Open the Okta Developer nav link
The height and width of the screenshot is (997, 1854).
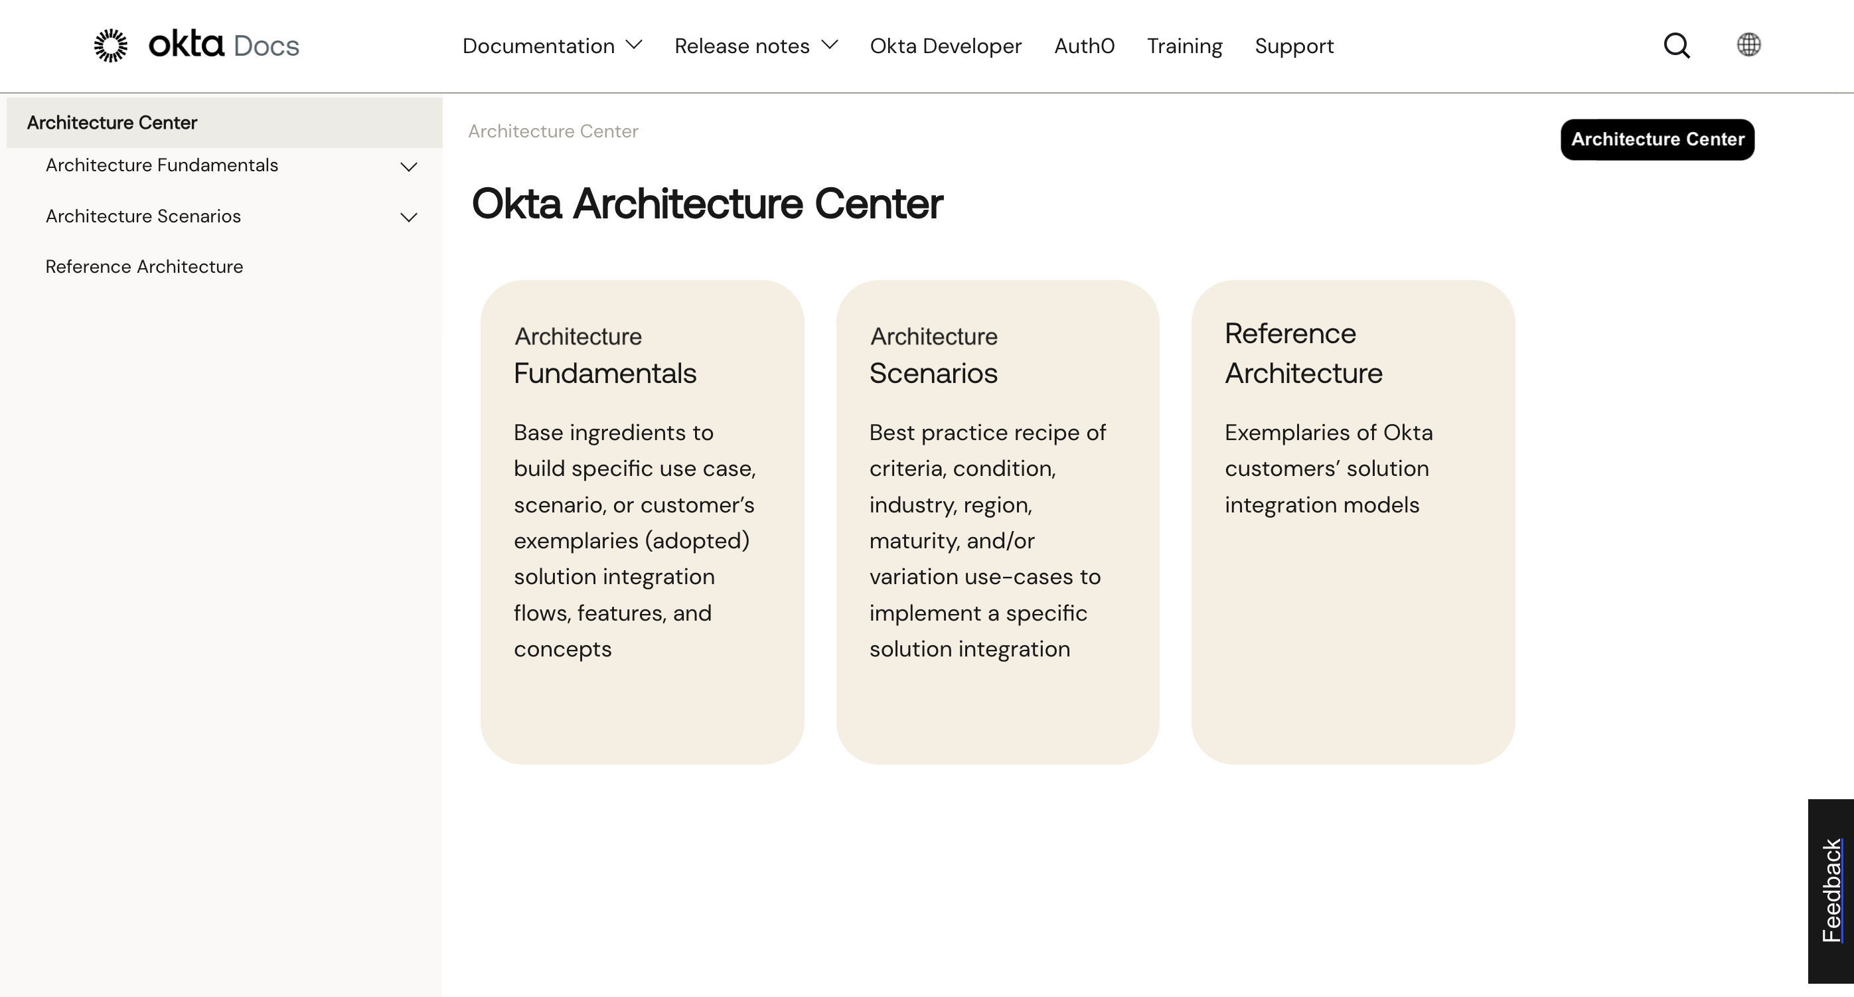click(945, 46)
